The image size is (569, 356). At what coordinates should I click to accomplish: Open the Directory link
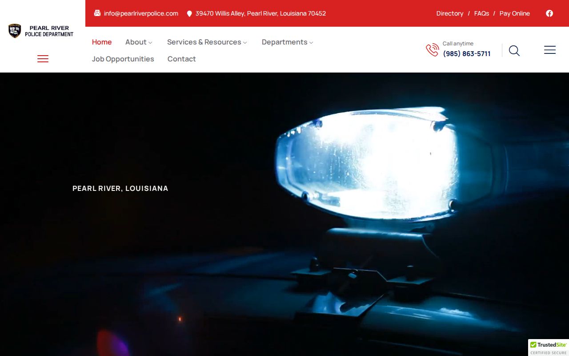tap(450, 13)
